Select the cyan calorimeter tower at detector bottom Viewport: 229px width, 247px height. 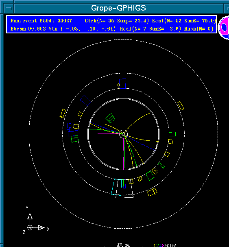116,187
